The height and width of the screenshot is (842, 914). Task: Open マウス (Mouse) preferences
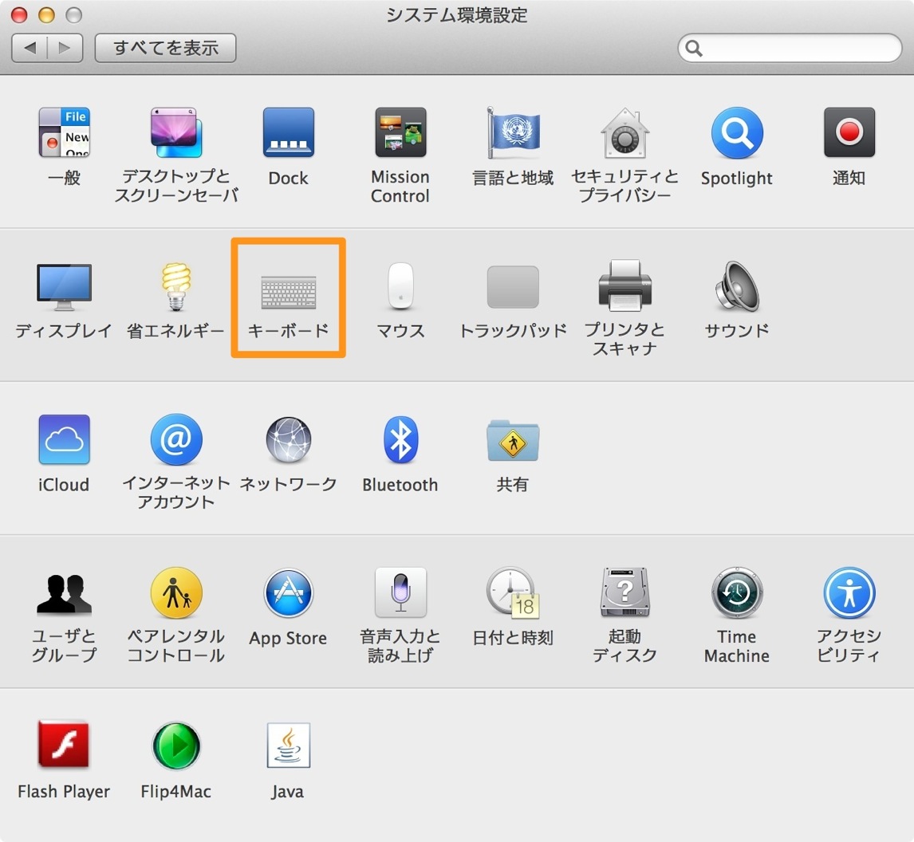[400, 285]
